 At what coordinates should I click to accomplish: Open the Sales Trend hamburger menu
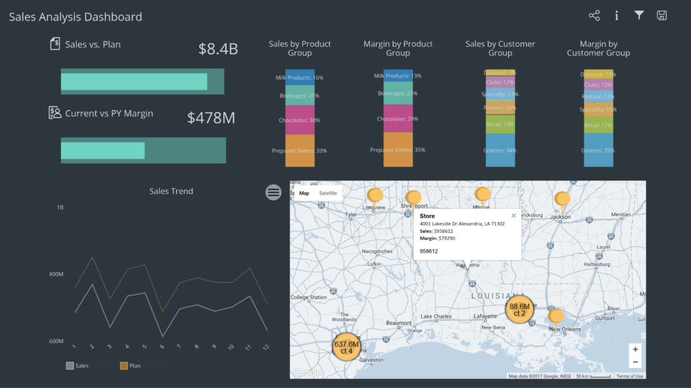coord(273,192)
